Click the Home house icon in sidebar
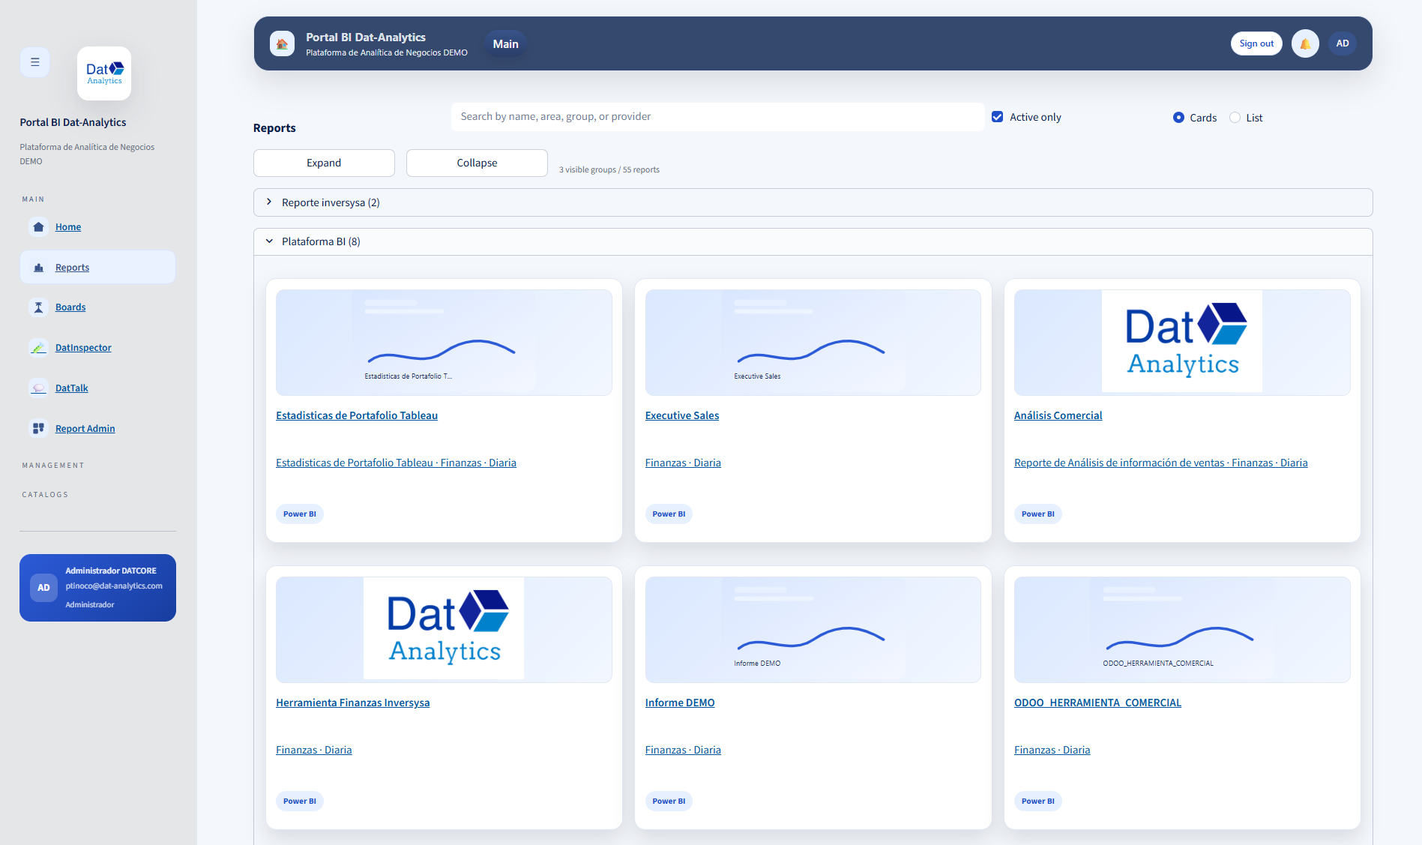Image resolution: width=1422 pixels, height=845 pixels. click(39, 227)
